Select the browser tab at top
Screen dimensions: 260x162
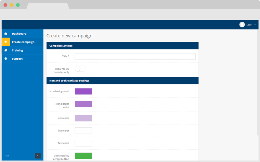48,6
